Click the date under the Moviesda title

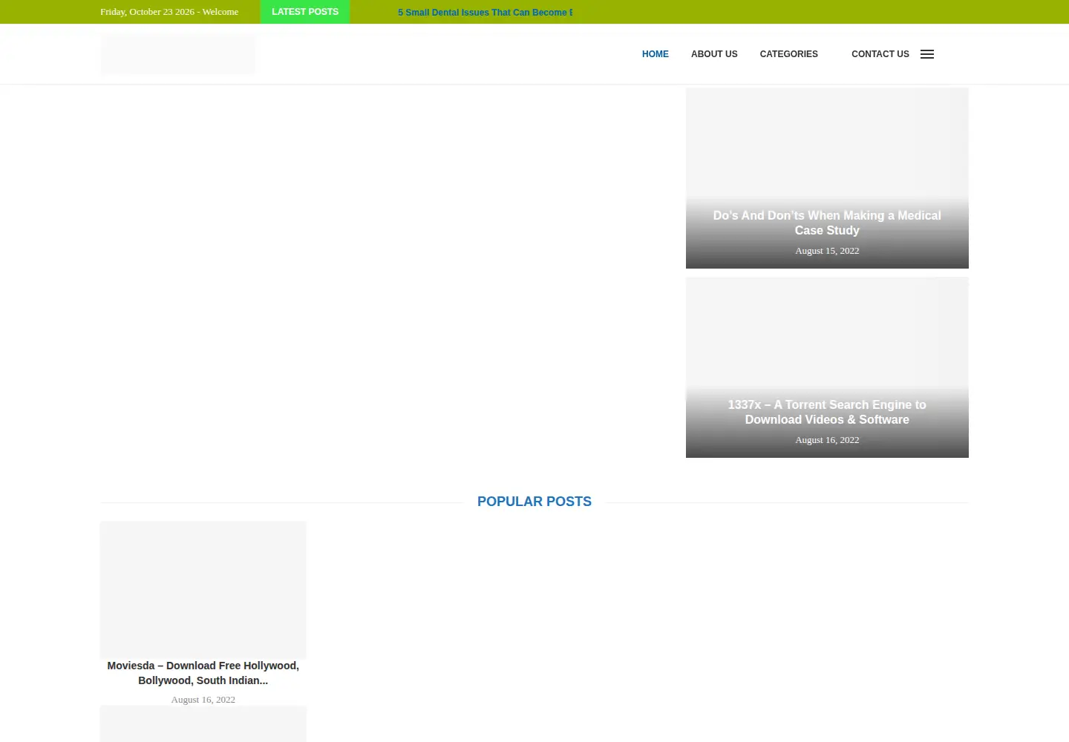click(203, 700)
